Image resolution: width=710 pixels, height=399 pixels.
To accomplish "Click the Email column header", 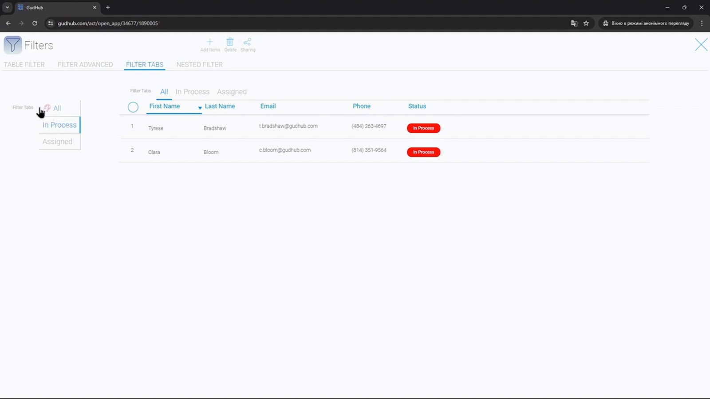I will (x=268, y=106).
